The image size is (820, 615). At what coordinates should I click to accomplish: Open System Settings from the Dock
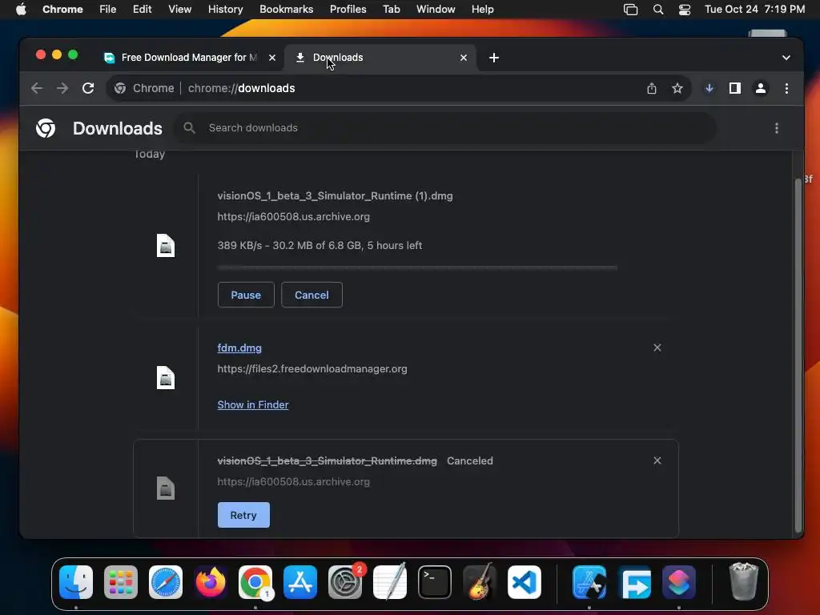(x=345, y=582)
